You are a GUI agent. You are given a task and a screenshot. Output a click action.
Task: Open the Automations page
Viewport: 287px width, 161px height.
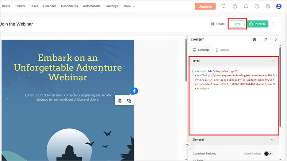point(92,6)
